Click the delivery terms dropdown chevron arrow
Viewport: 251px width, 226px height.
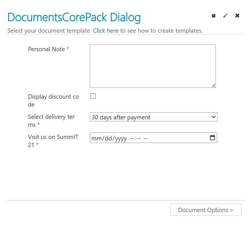(214, 117)
